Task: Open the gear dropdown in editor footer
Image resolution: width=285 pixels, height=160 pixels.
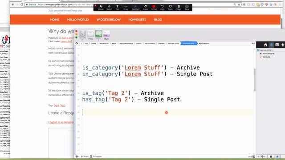Action: click(x=77, y=156)
